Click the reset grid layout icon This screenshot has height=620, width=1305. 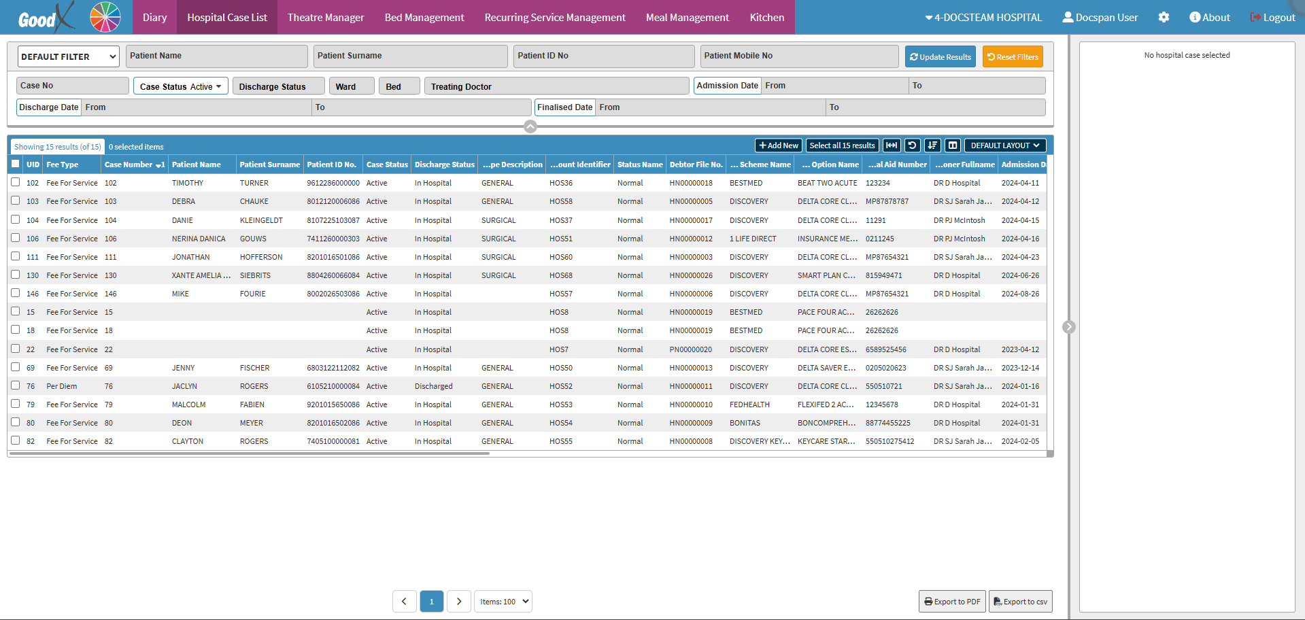913,145
